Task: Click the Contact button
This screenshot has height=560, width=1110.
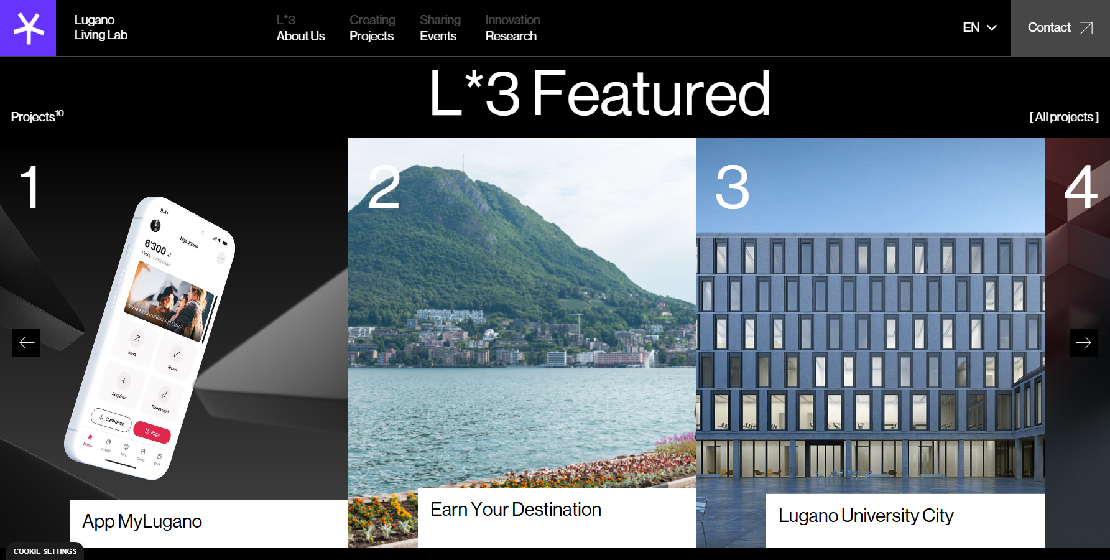Action: click(1060, 28)
